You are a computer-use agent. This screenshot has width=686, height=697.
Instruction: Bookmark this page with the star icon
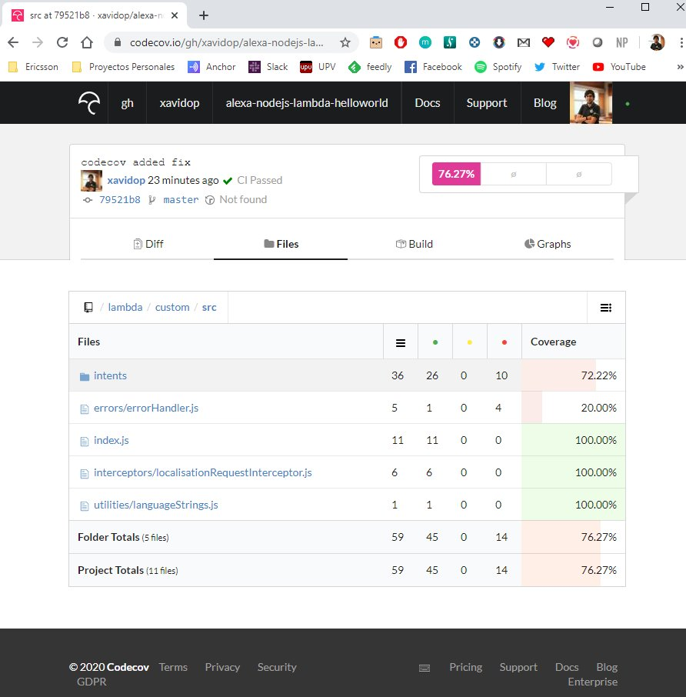click(x=345, y=42)
